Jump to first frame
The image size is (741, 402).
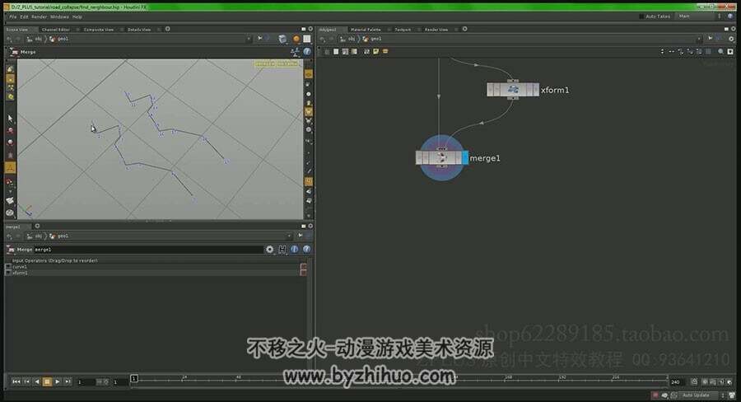coord(16,381)
